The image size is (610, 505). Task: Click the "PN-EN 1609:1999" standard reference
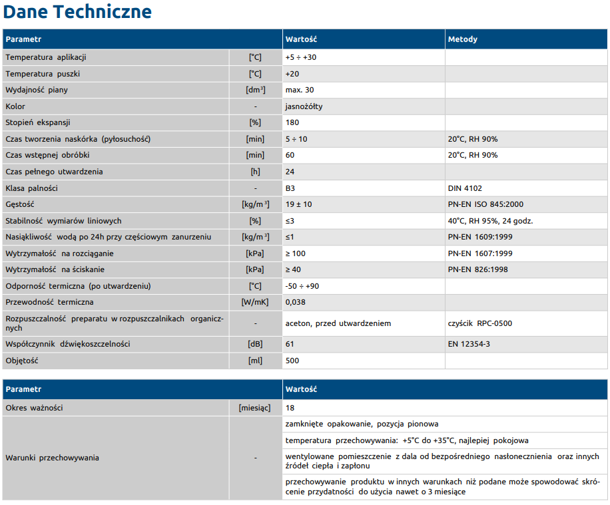[480, 237]
